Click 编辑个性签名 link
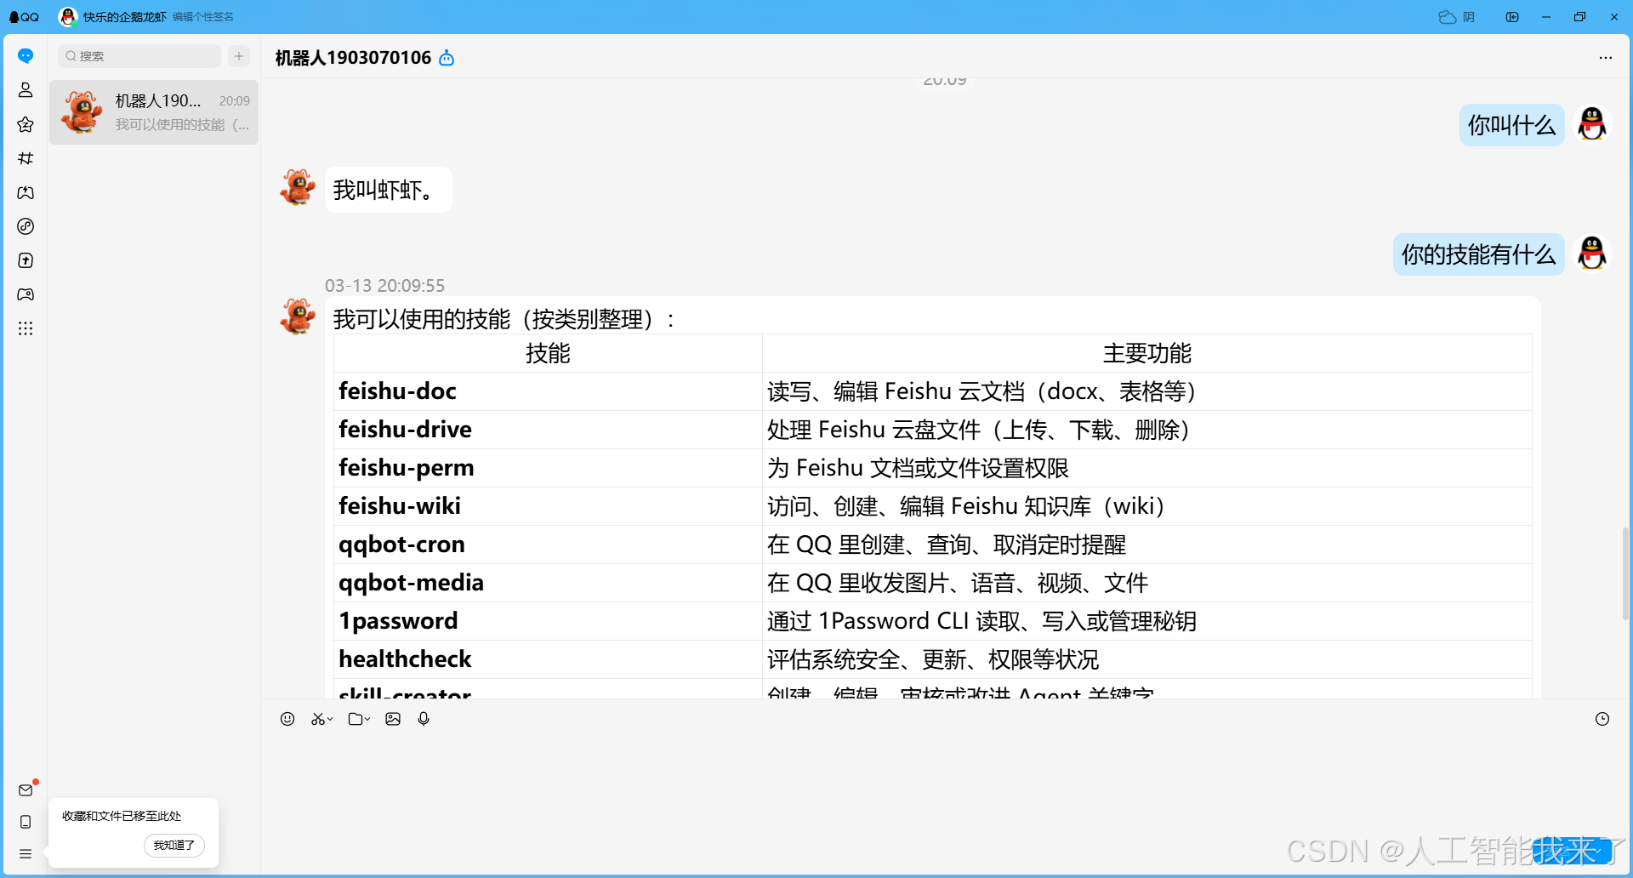1633x878 pixels. tap(203, 17)
